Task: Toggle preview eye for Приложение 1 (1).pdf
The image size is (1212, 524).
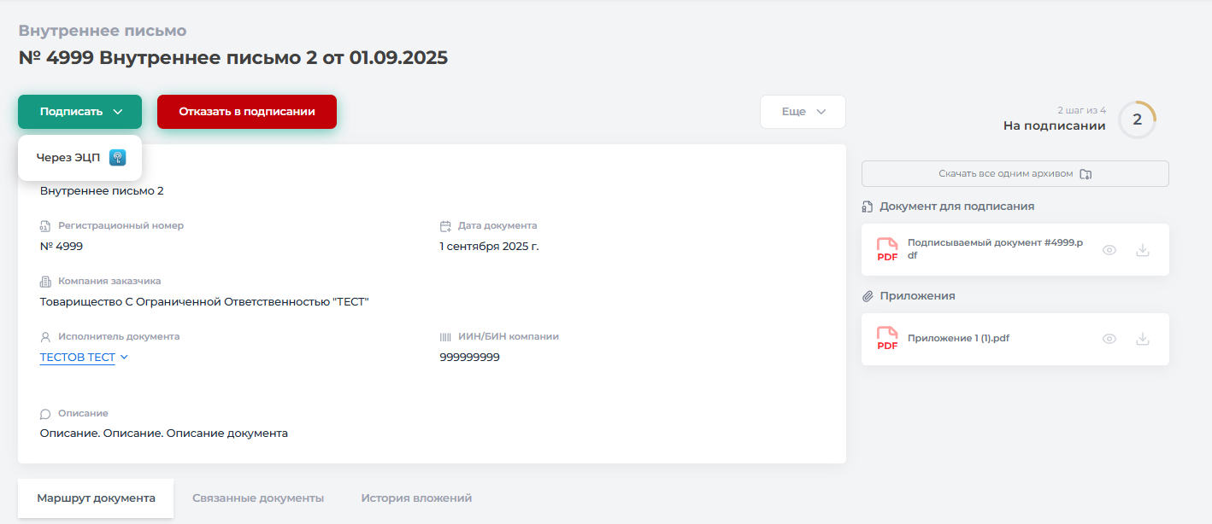Action: click(x=1109, y=339)
